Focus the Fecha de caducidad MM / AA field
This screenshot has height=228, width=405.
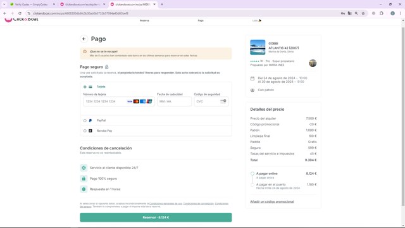(x=174, y=101)
